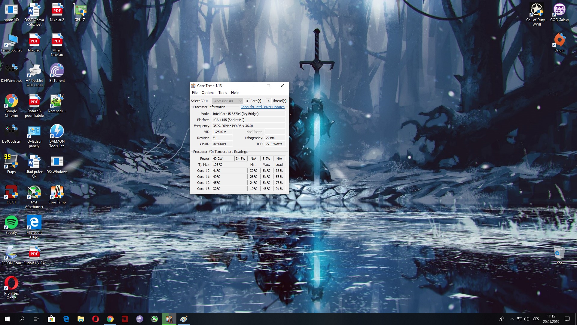Open the Origin desktop shortcut
The height and width of the screenshot is (325, 577).
(x=559, y=42)
